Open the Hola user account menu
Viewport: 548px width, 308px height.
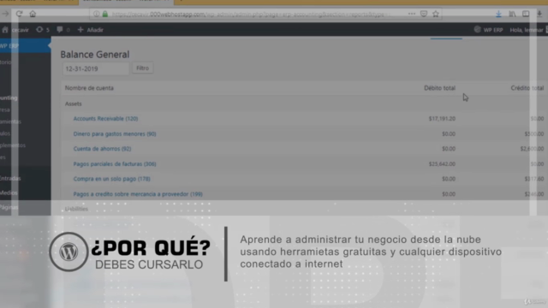pyautogui.click(x=527, y=30)
